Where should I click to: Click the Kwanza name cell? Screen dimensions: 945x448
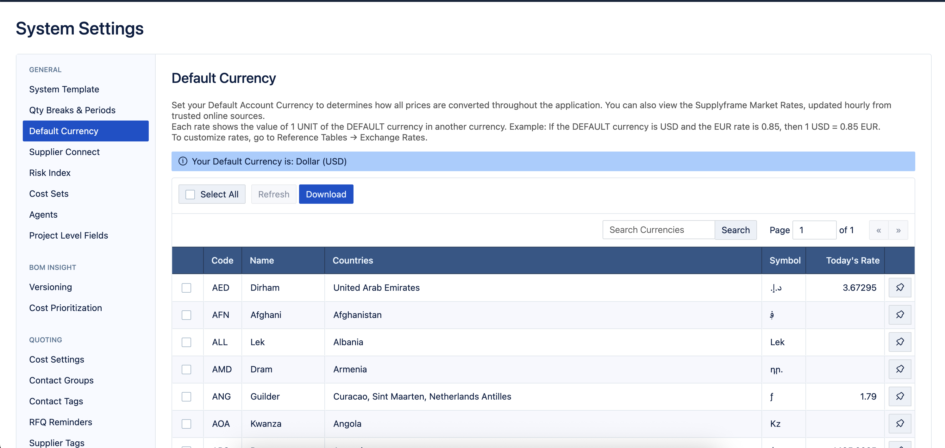coord(283,424)
